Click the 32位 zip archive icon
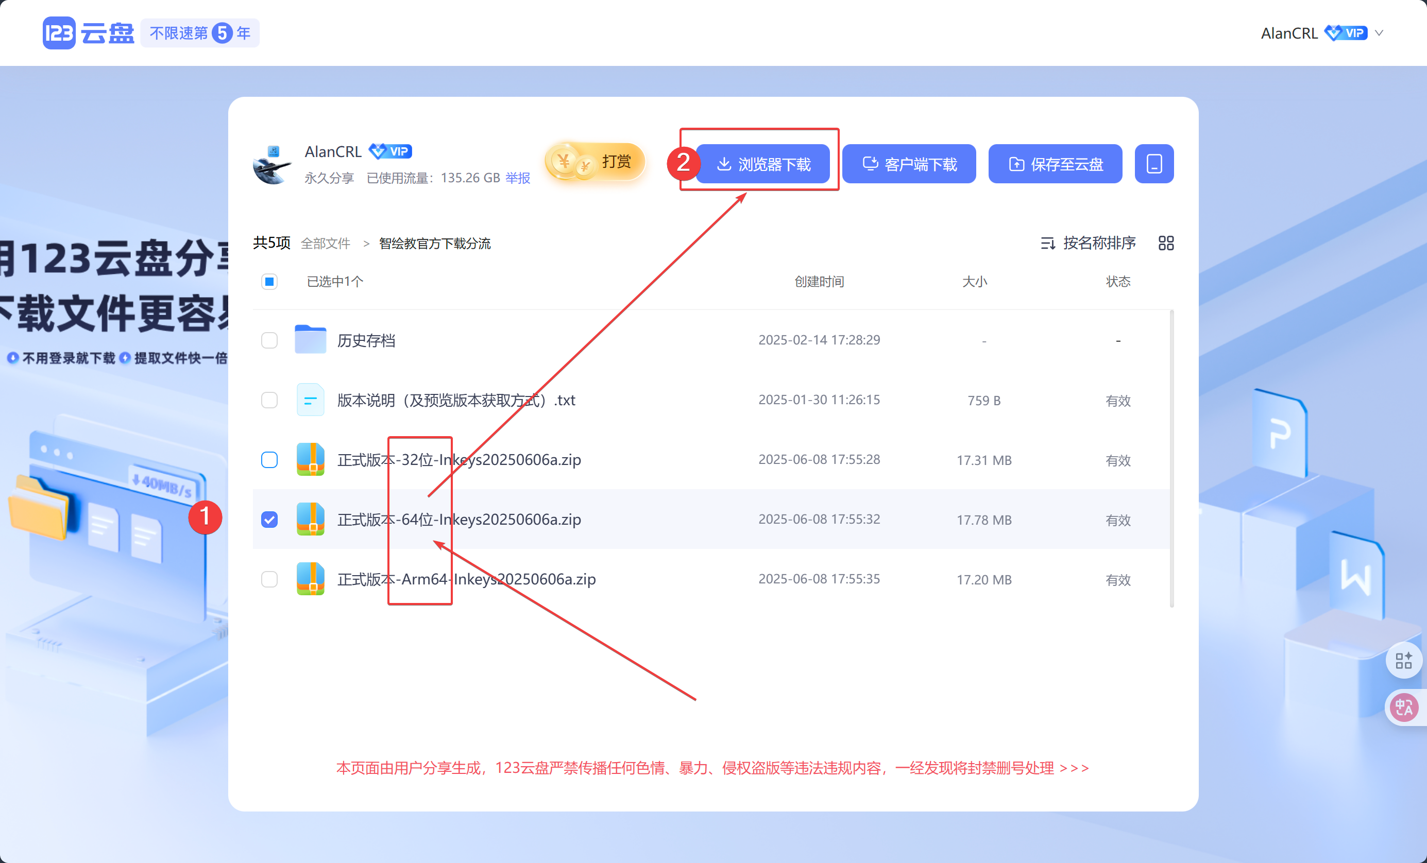The image size is (1427, 863). [311, 460]
